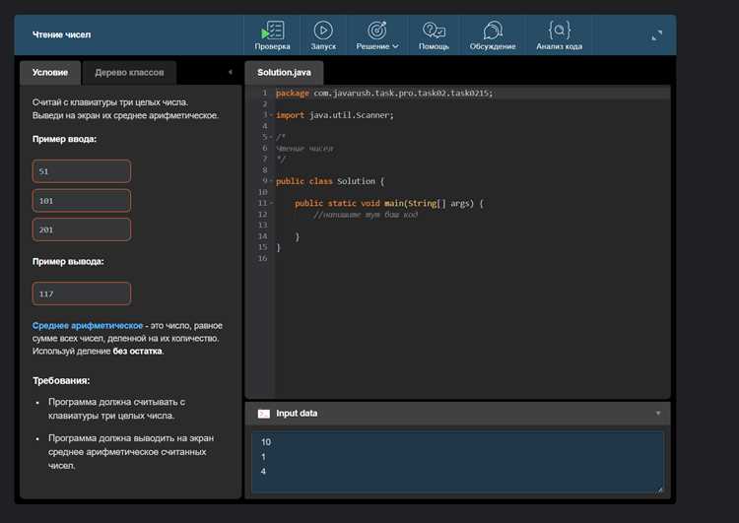
Task: Select the Solution.java tab
Action: 284,73
